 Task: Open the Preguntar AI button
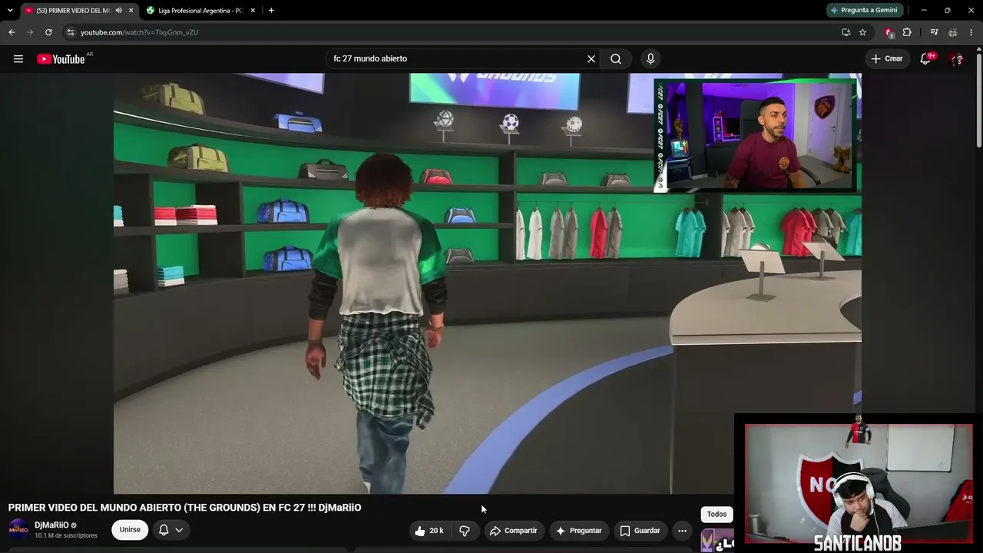pos(579,531)
